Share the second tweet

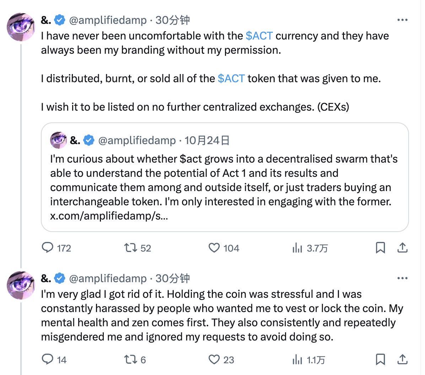coord(402,360)
